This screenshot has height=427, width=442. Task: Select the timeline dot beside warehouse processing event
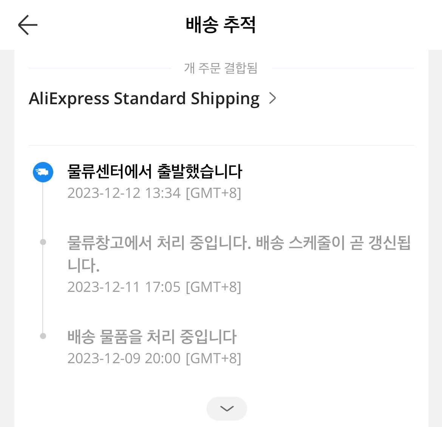pyautogui.click(x=43, y=242)
